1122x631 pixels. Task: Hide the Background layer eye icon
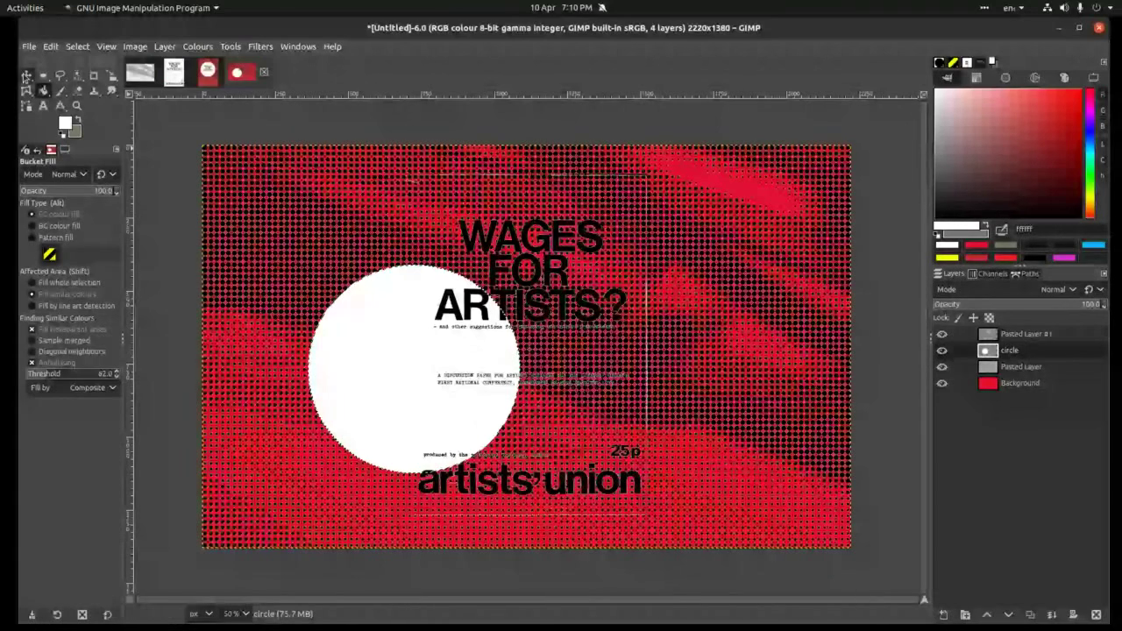pos(942,383)
